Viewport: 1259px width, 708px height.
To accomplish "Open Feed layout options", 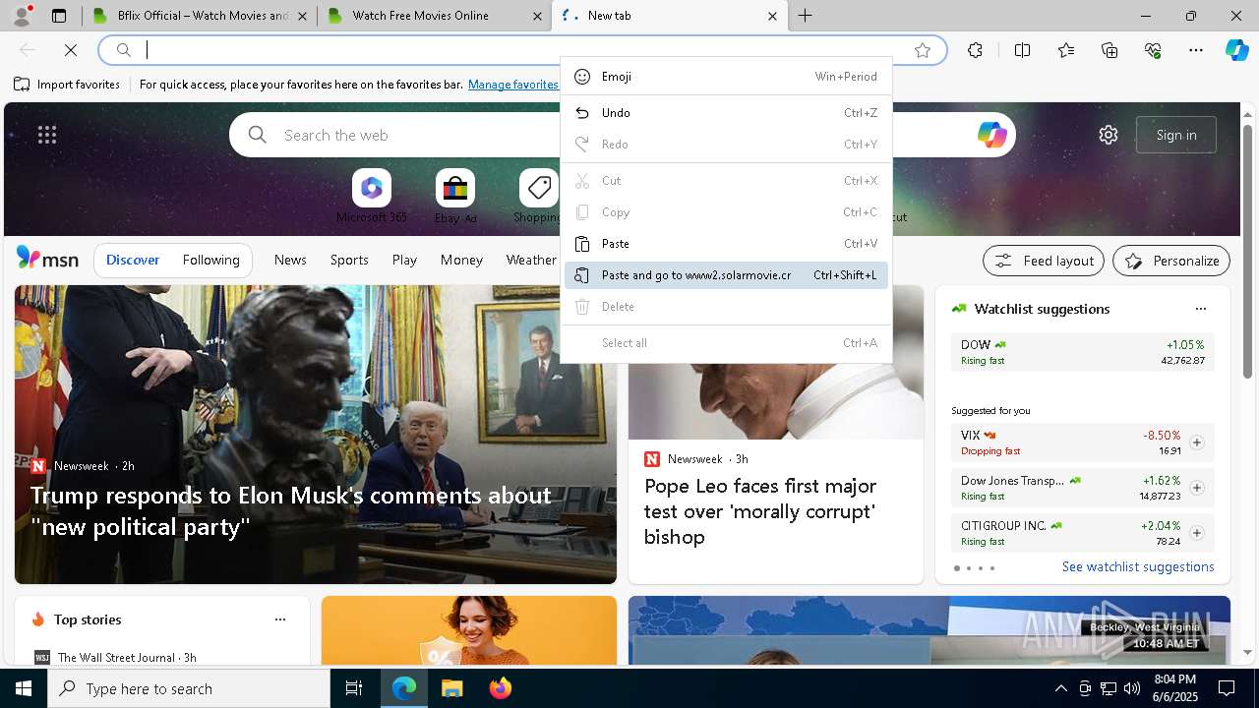I will coord(1044,261).
